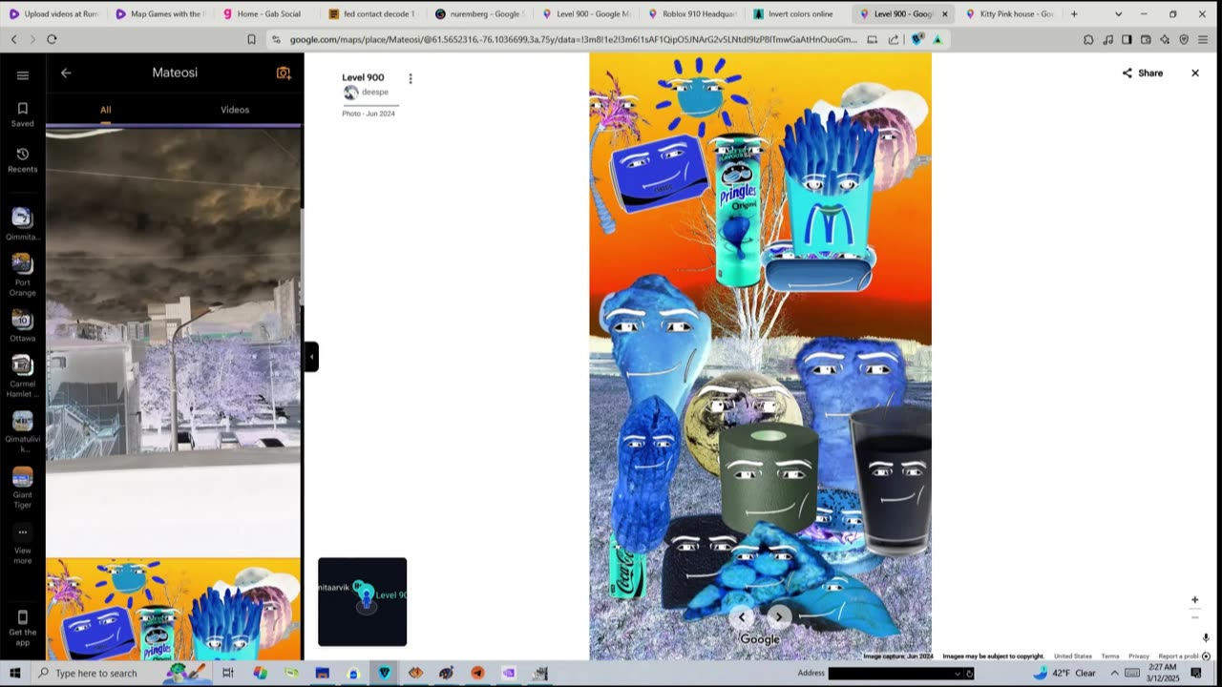Go back in browser history
The width and height of the screenshot is (1222, 687).
pyautogui.click(x=13, y=39)
